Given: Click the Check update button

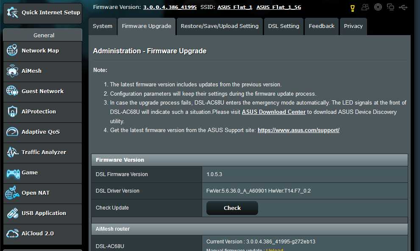Looking at the screenshot, I should tap(232, 208).
